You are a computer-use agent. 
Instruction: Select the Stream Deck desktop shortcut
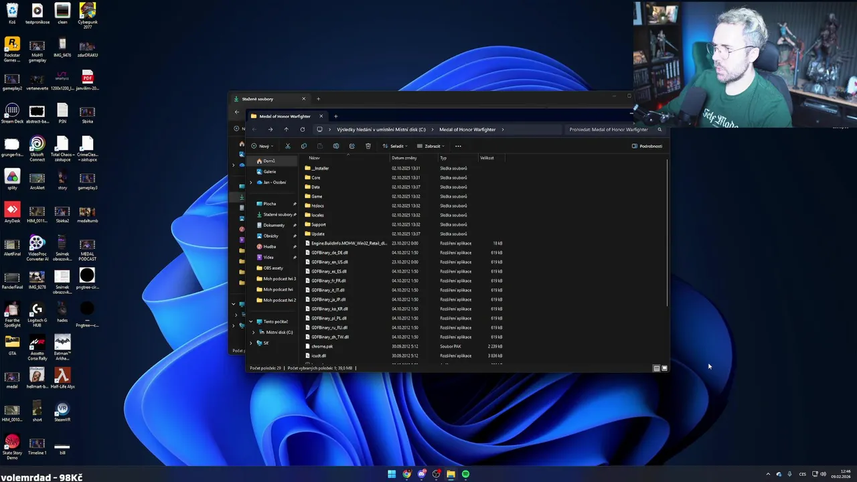pyautogui.click(x=12, y=114)
